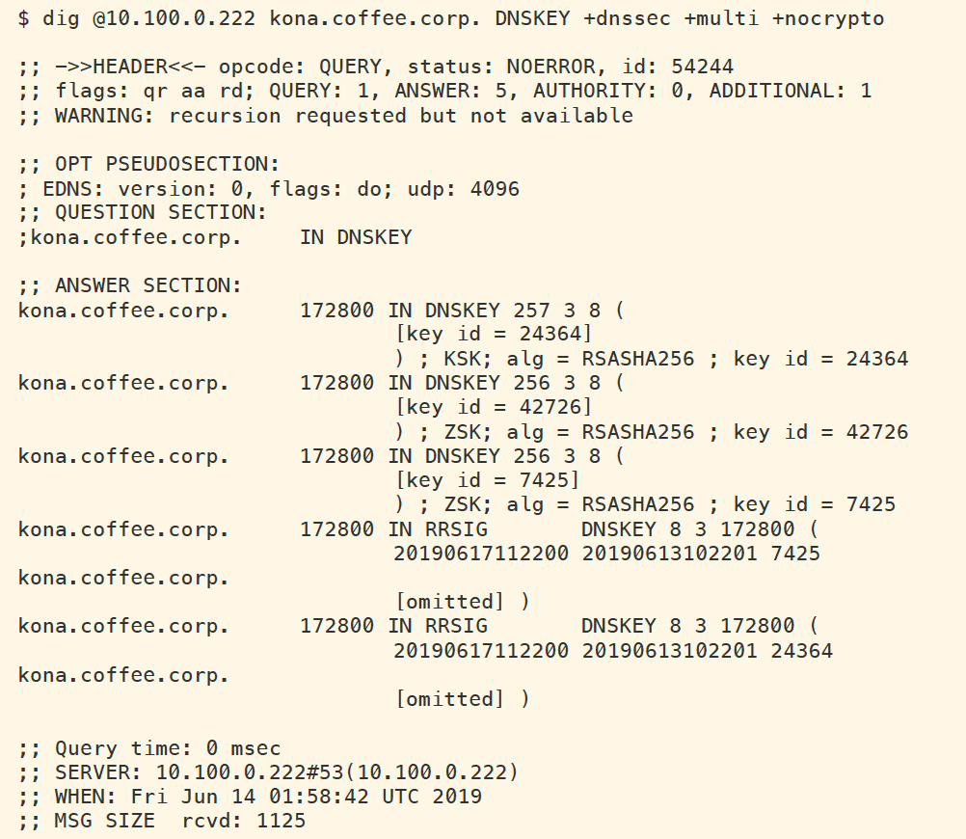966x839 pixels.
Task: Click the bracketed [key id = 42726] text
Action: [x=494, y=407]
